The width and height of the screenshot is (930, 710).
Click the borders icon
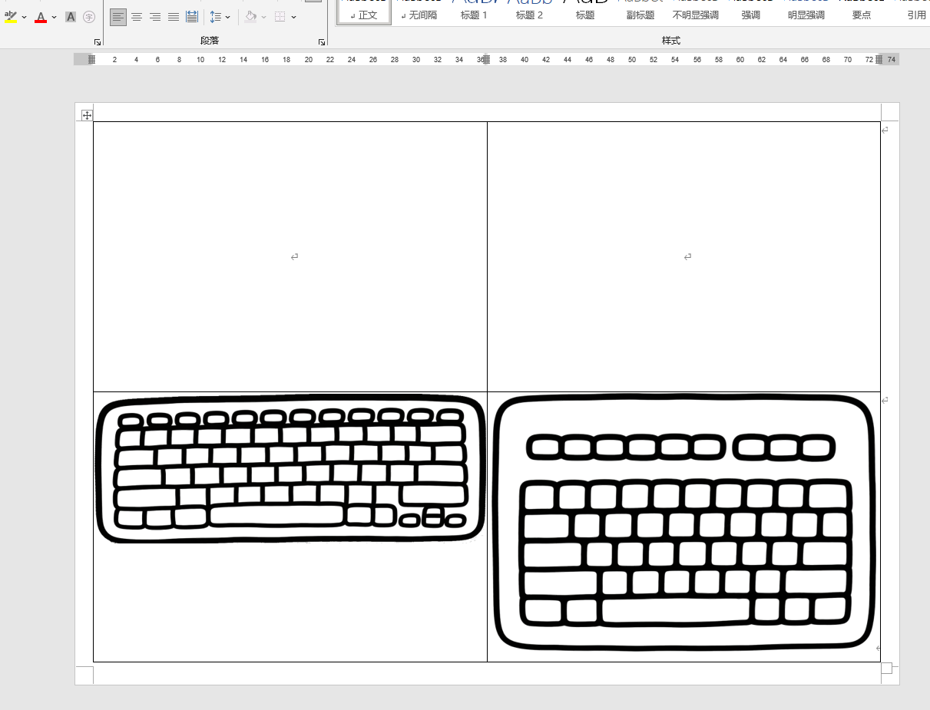[280, 17]
